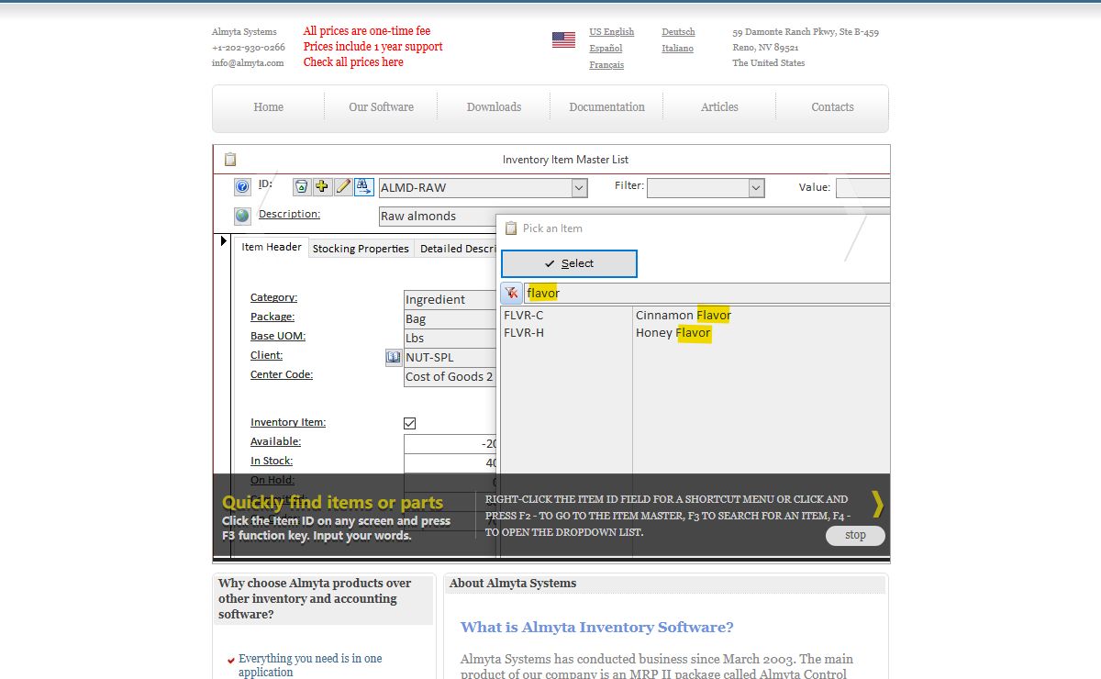Image resolution: width=1101 pixels, height=679 pixels.
Task: Click the flavor search input field
Action: 706,293
